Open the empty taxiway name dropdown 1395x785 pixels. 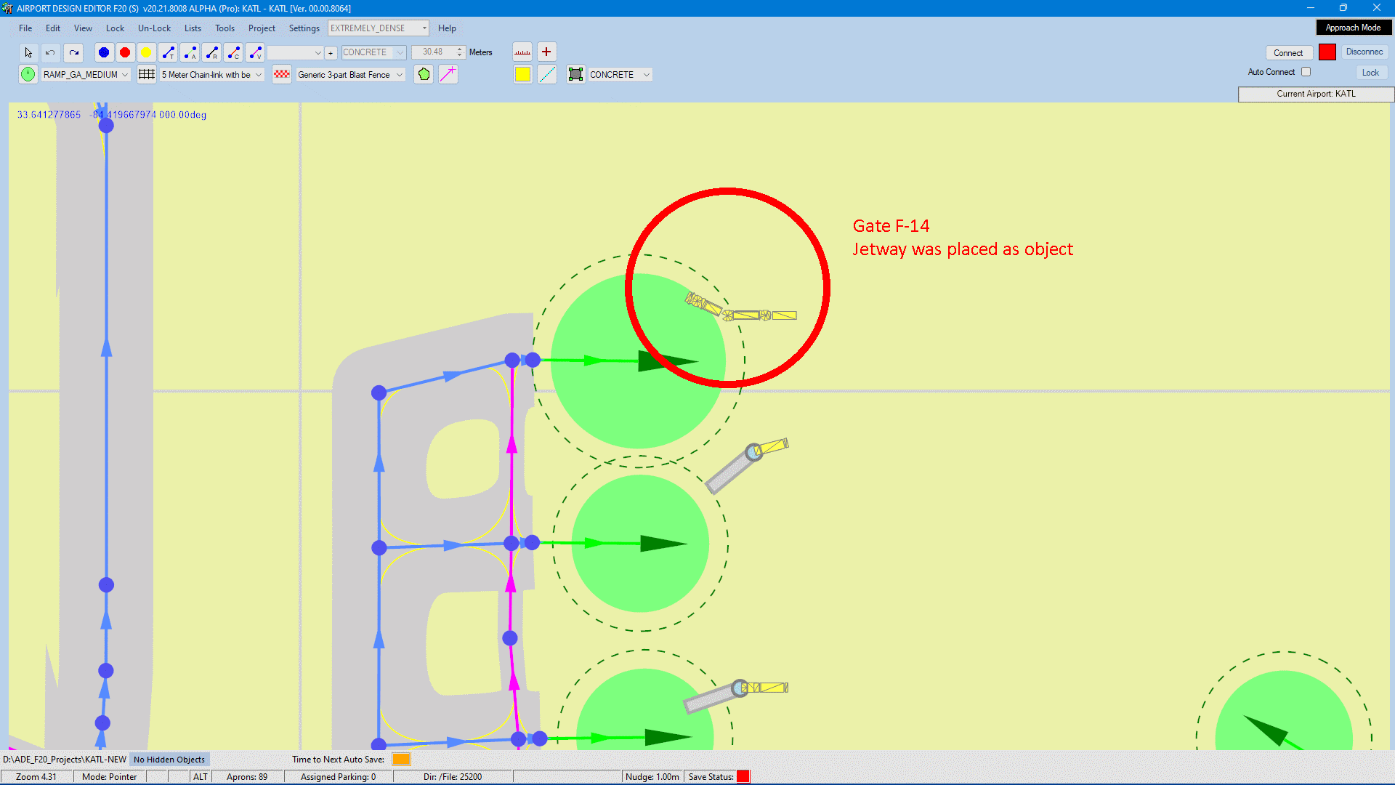295,52
